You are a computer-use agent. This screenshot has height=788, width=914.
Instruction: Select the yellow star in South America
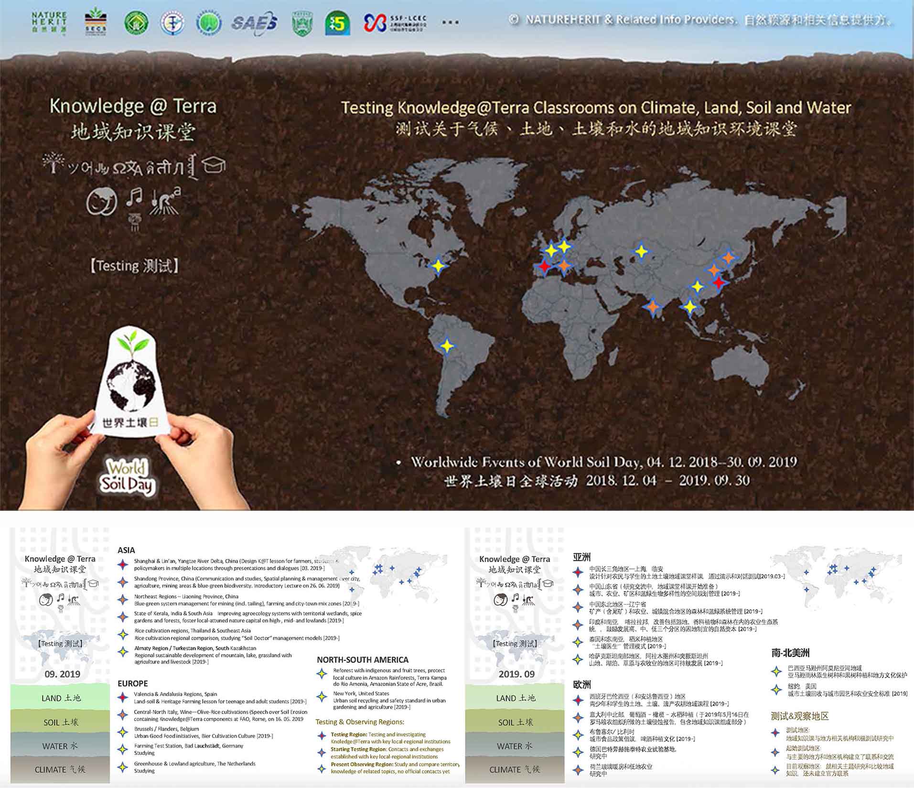(447, 345)
